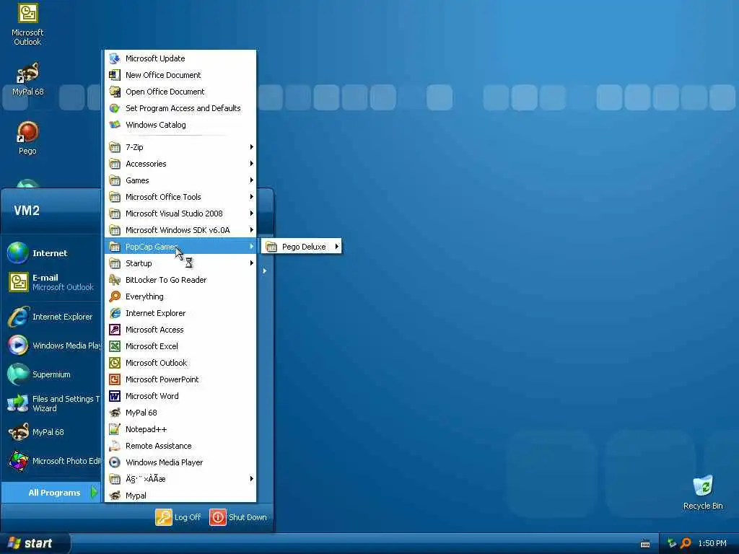This screenshot has width=739, height=554.
Task: Click the Open Office Document icon
Action: (x=115, y=92)
